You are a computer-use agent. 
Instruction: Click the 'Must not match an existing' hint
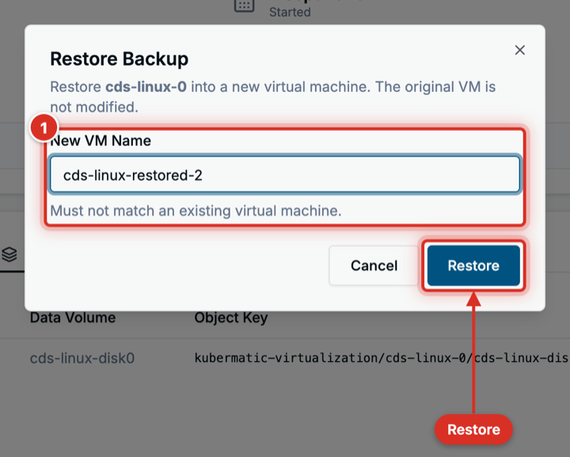click(196, 211)
